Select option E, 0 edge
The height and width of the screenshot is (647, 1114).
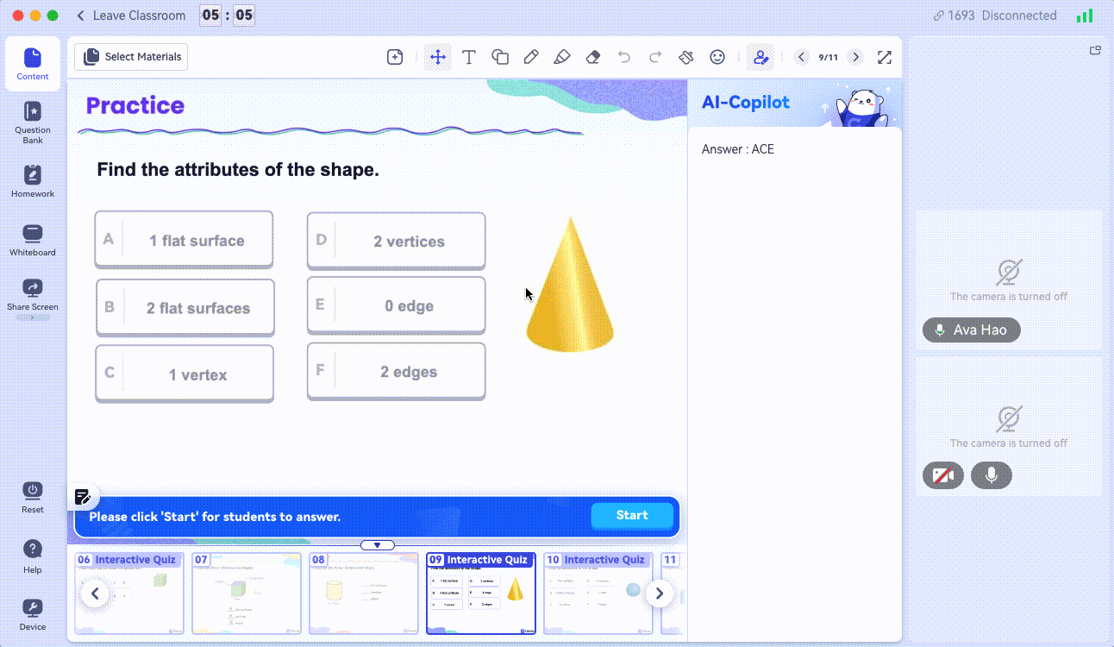click(396, 305)
